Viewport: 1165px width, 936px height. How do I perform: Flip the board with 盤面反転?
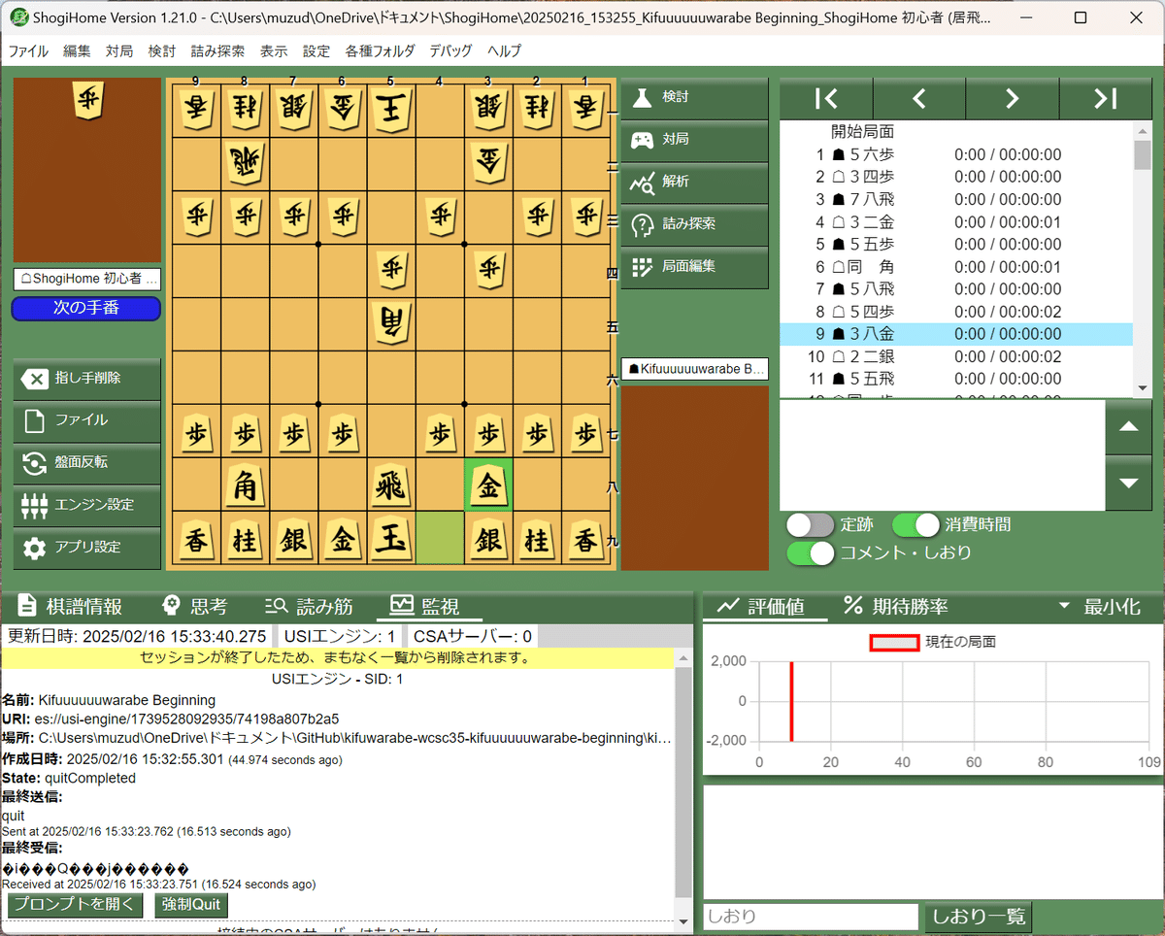coord(87,463)
